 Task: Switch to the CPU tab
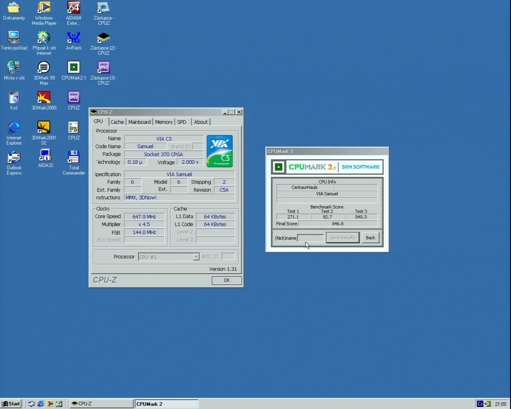(99, 121)
